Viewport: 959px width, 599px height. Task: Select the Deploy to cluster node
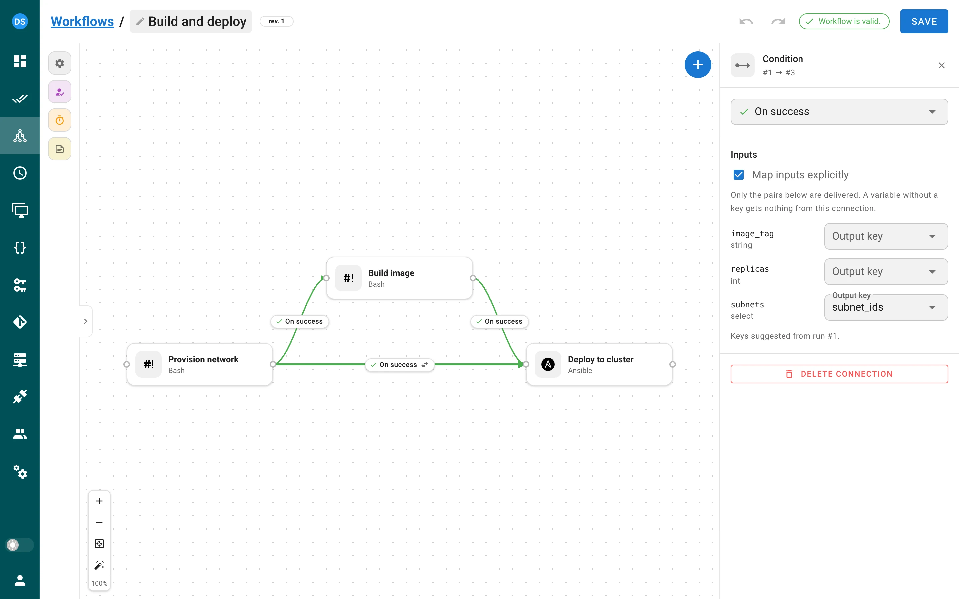[599, 364]
